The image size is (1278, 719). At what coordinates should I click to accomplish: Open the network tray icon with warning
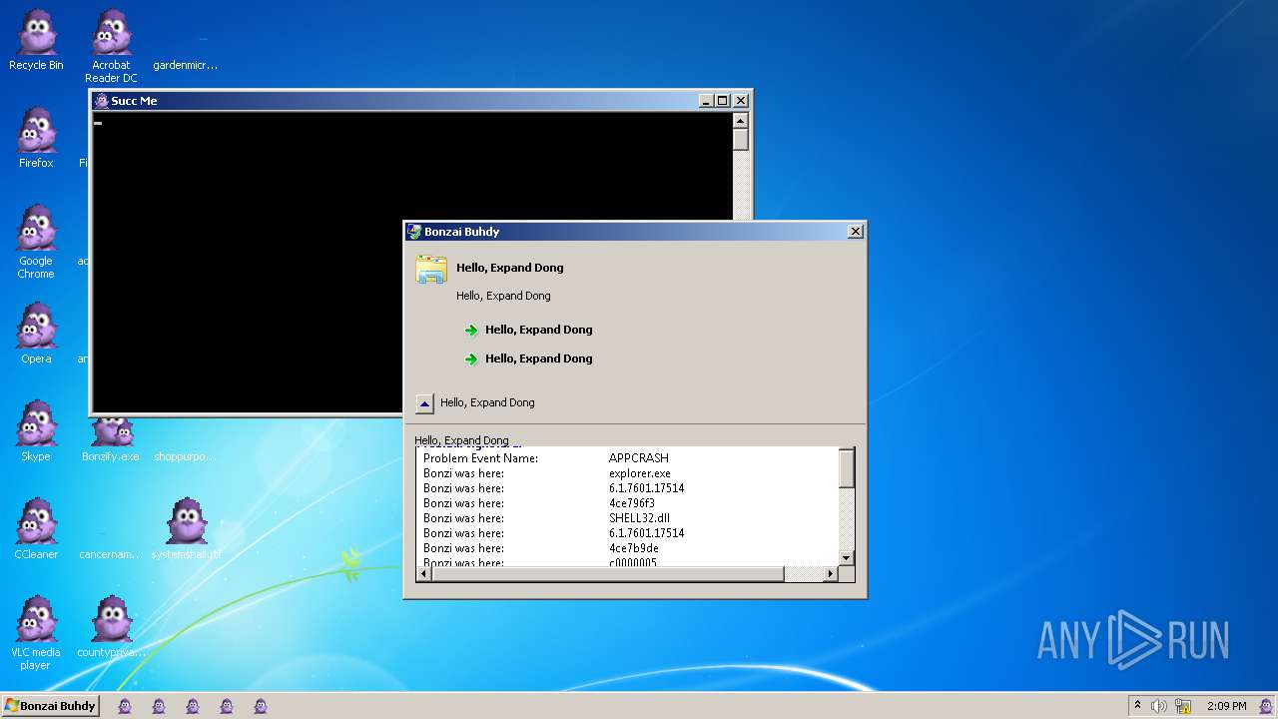point(1183,706)
